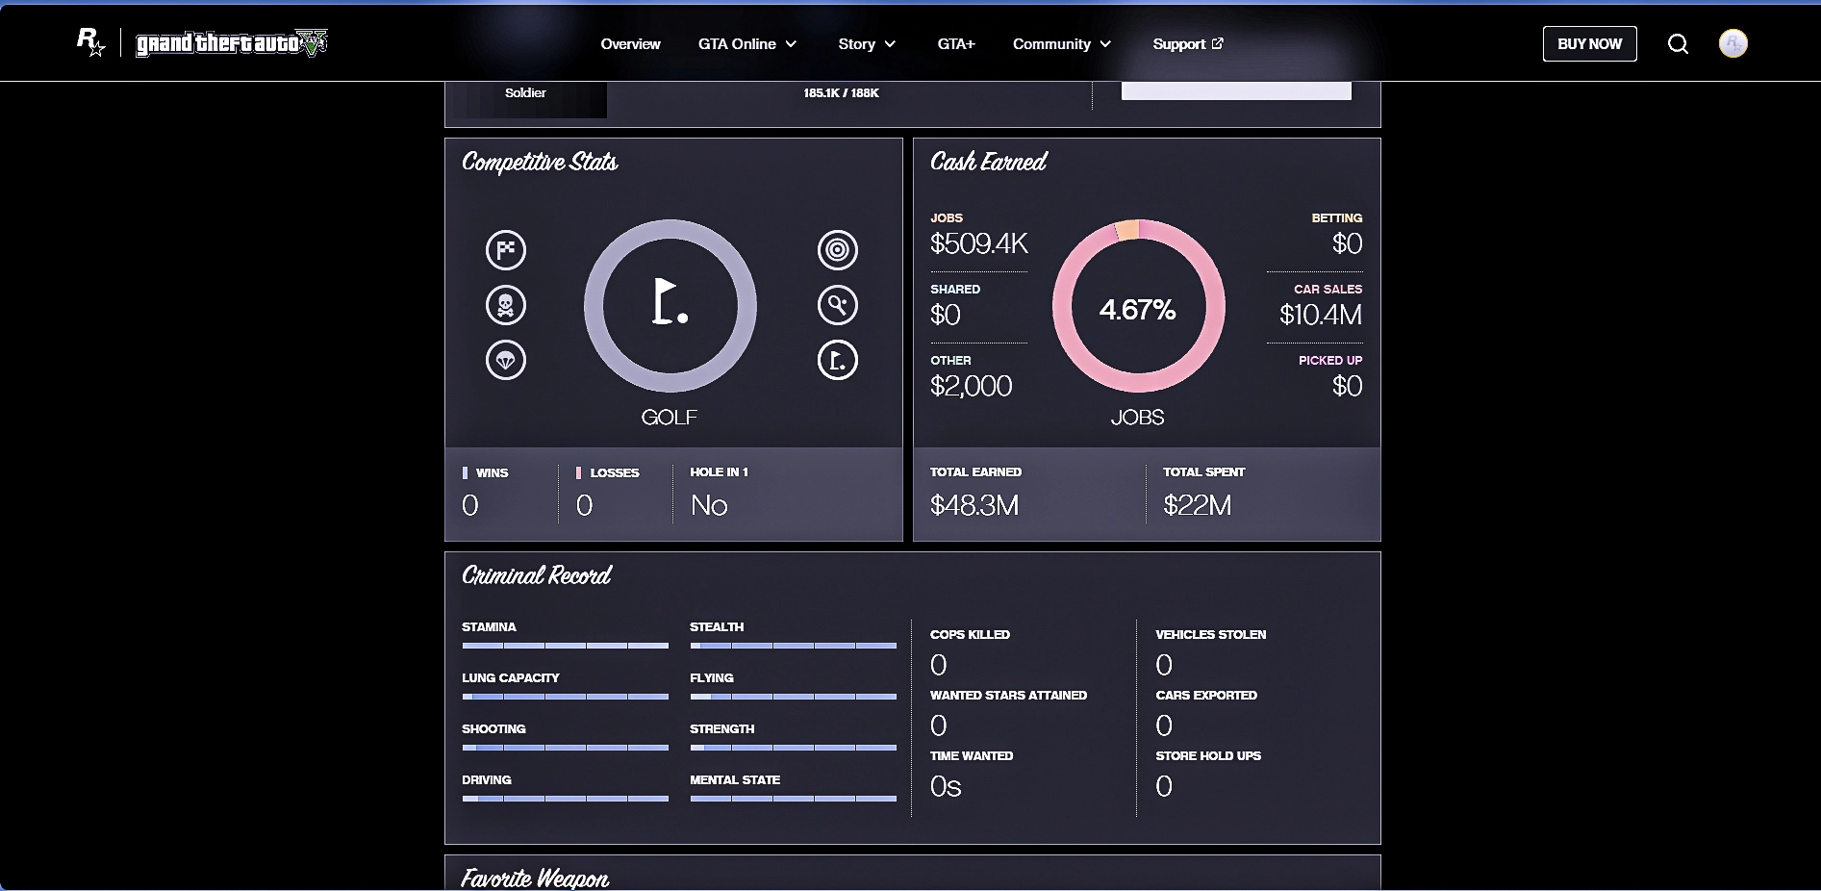The height and width of the screenshot is (891, 1821).
Task: Select the parachute stats icon
Action: (x=506, y=361)
